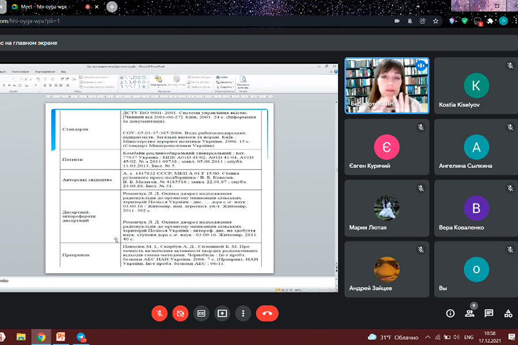
Task: Click the Present now screen share icon
Action: (x=222, y=313)
